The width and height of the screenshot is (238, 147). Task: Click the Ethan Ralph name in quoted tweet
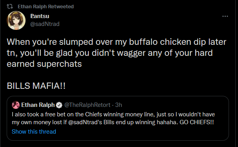(38, 105)
